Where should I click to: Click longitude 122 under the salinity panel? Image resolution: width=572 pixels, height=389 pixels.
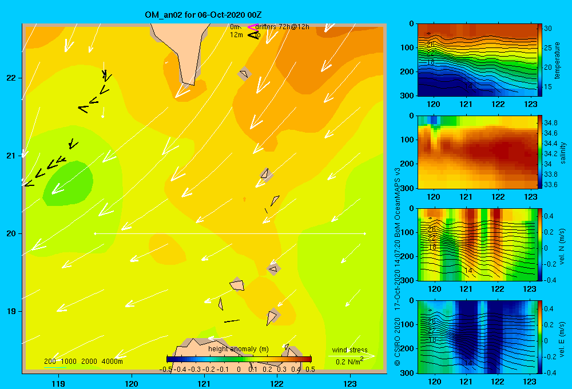tap(498, 197)
